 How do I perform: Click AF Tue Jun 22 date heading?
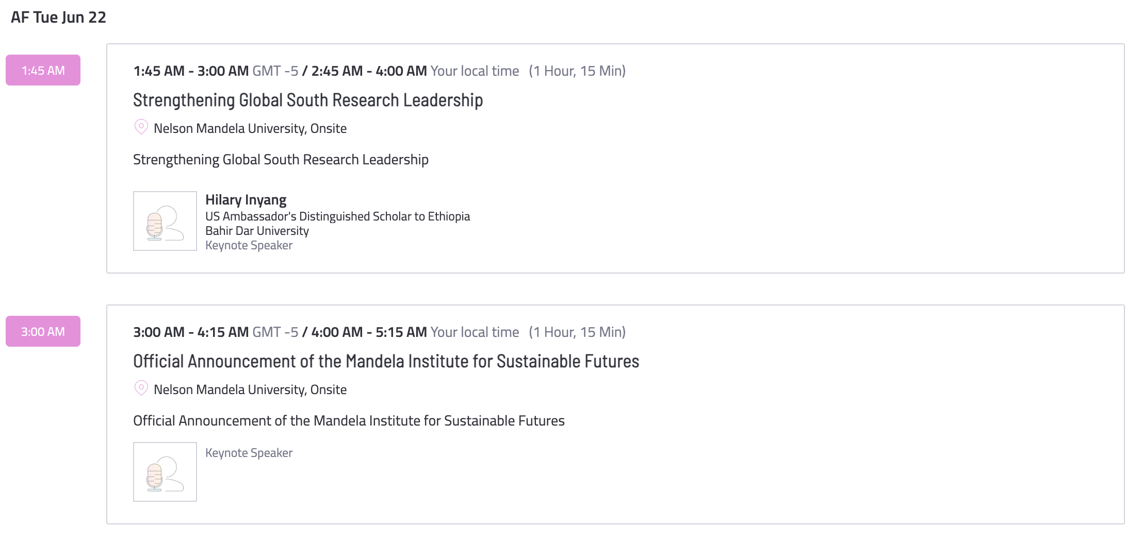coord(58,17)
